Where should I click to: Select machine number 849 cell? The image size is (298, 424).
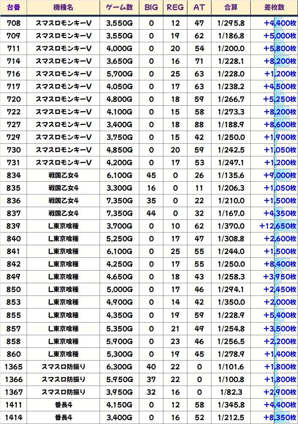[x=14, y=277]
